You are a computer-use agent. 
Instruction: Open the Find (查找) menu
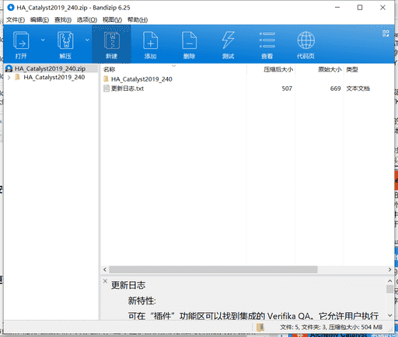pos(63,20)
